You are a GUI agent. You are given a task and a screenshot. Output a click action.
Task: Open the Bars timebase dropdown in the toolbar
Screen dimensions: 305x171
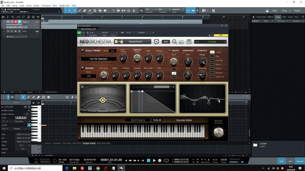164,9
